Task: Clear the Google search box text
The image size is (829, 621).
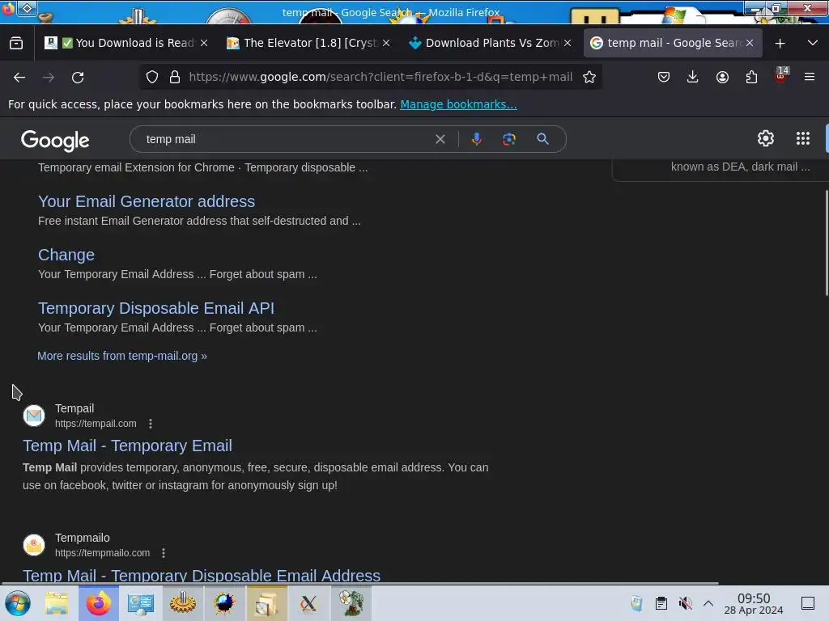Action: pyautogui.click(x=440, y=139)
